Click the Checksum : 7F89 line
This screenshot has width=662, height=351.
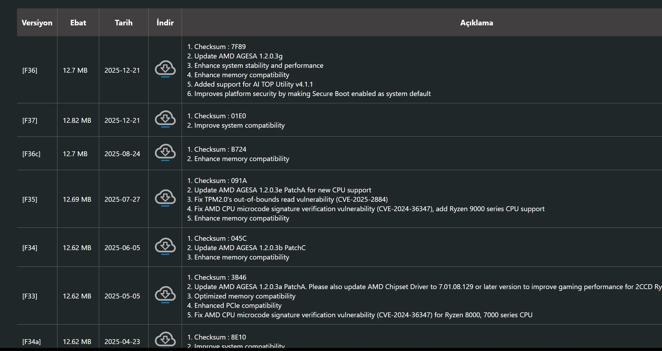tap(216, 47)
